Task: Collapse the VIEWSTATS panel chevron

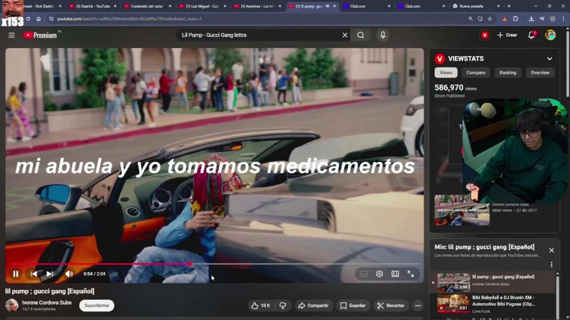Action: click(550, 59)
